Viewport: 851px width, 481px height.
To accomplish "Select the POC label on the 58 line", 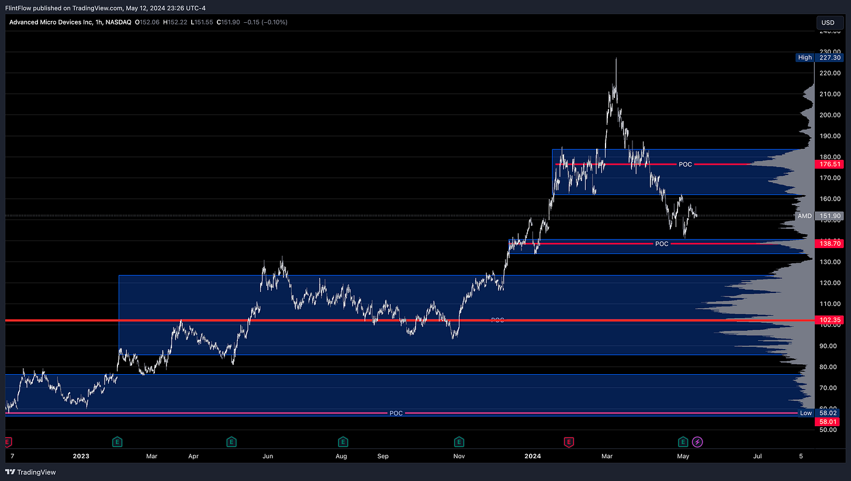I will pyautogui.click(x=396, y=413).
